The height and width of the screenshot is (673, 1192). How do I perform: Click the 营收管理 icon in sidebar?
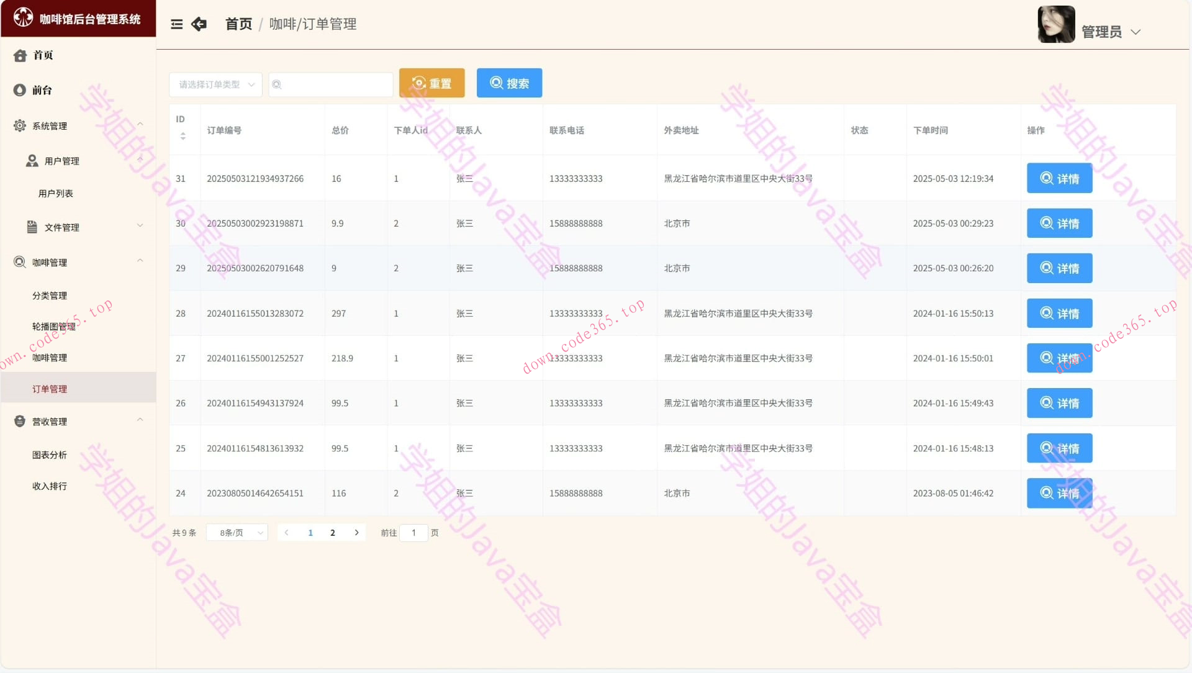20,422
